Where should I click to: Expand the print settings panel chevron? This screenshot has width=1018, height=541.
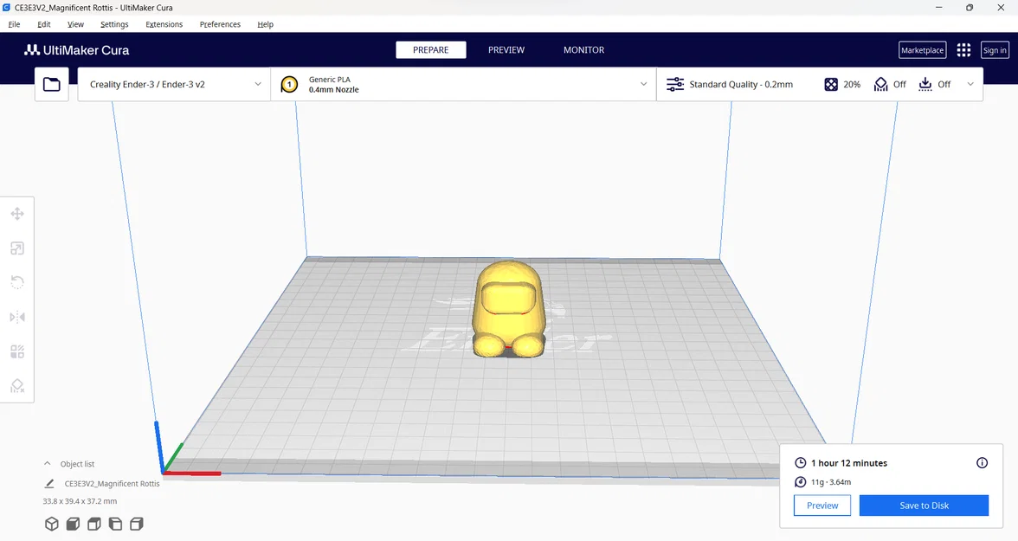point(970,85)
